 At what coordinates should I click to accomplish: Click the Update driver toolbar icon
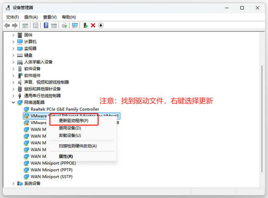[x=64, y=26]
